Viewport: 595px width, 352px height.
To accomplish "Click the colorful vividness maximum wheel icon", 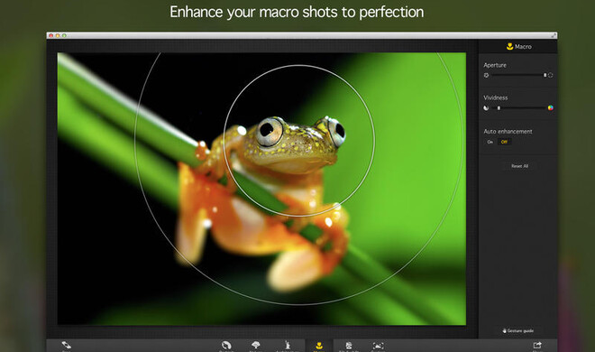I will (550, 107).
